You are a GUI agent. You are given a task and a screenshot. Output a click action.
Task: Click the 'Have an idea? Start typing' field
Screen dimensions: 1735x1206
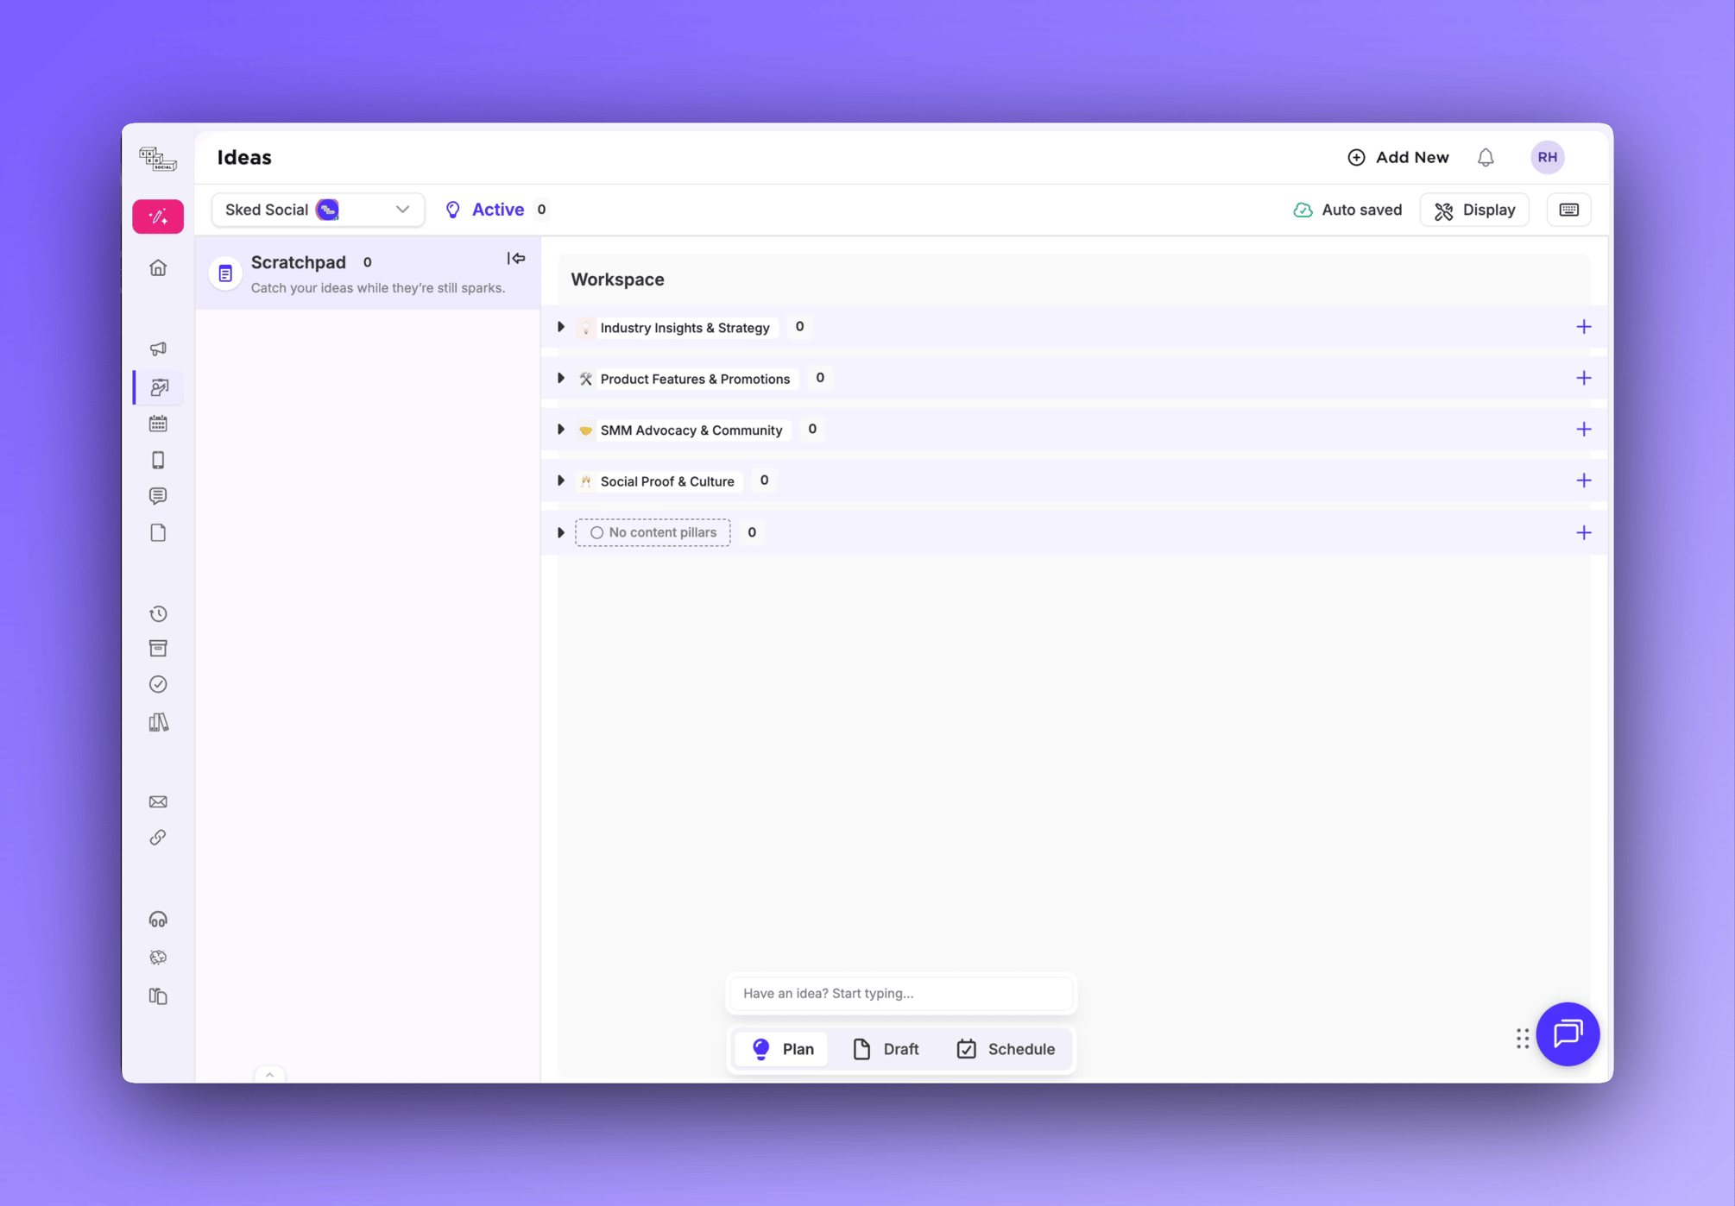click(x=901, y=993)
